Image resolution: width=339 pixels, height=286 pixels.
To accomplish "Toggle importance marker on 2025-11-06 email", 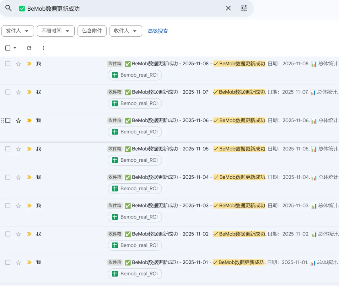I will click(x=29, y=121).
